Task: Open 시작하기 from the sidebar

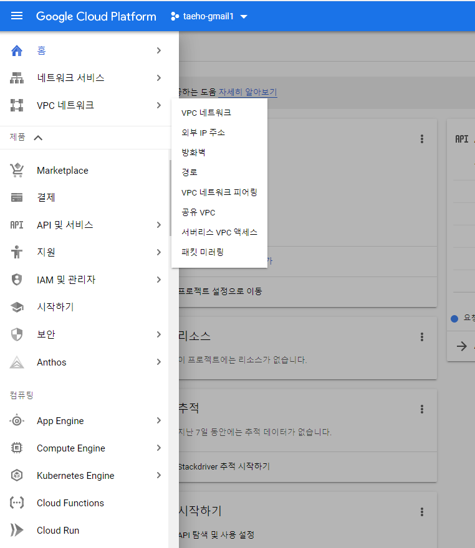Action: [84, 307]
